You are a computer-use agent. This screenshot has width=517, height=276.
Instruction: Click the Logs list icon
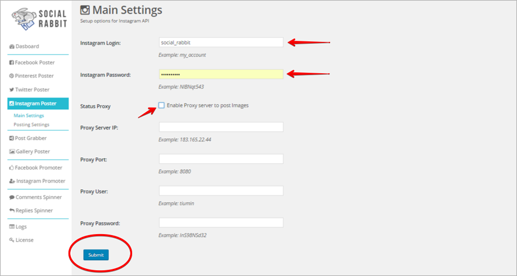click(12, 227)
